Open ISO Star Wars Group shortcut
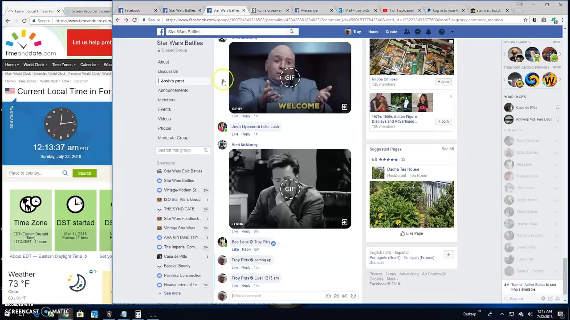 click(x=182, y=200)
